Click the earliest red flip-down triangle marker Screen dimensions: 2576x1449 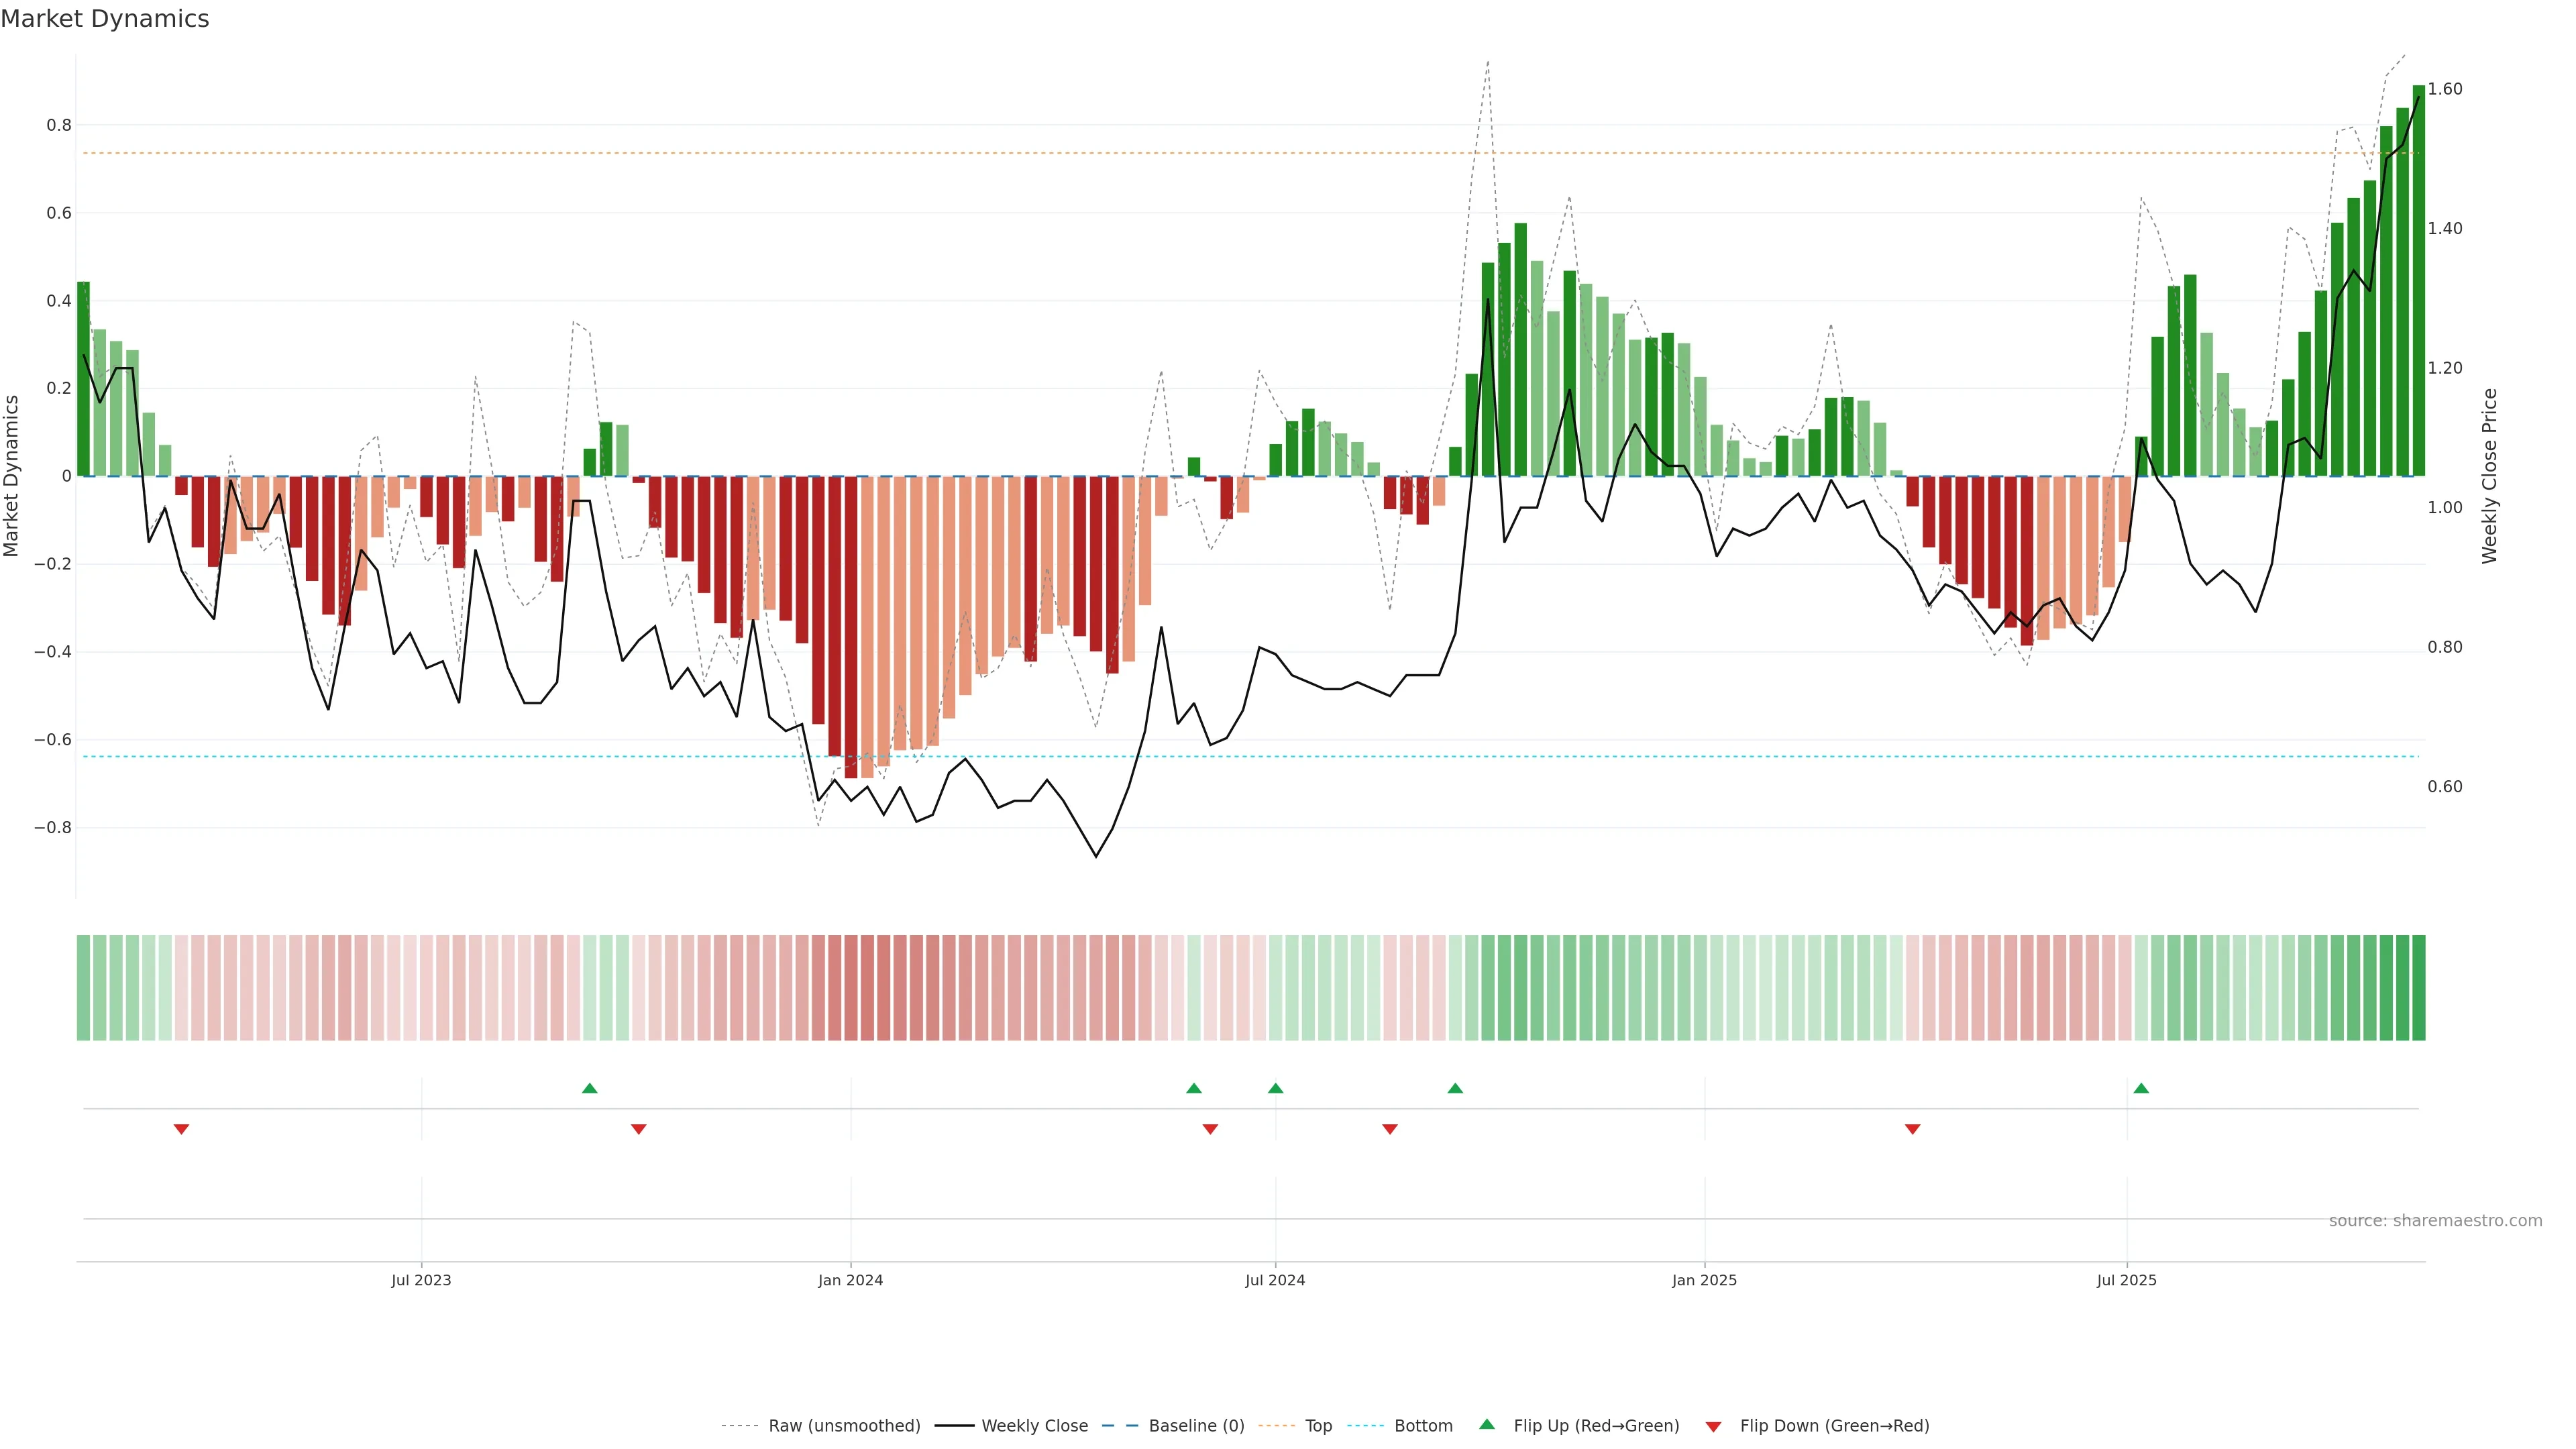181,1129
